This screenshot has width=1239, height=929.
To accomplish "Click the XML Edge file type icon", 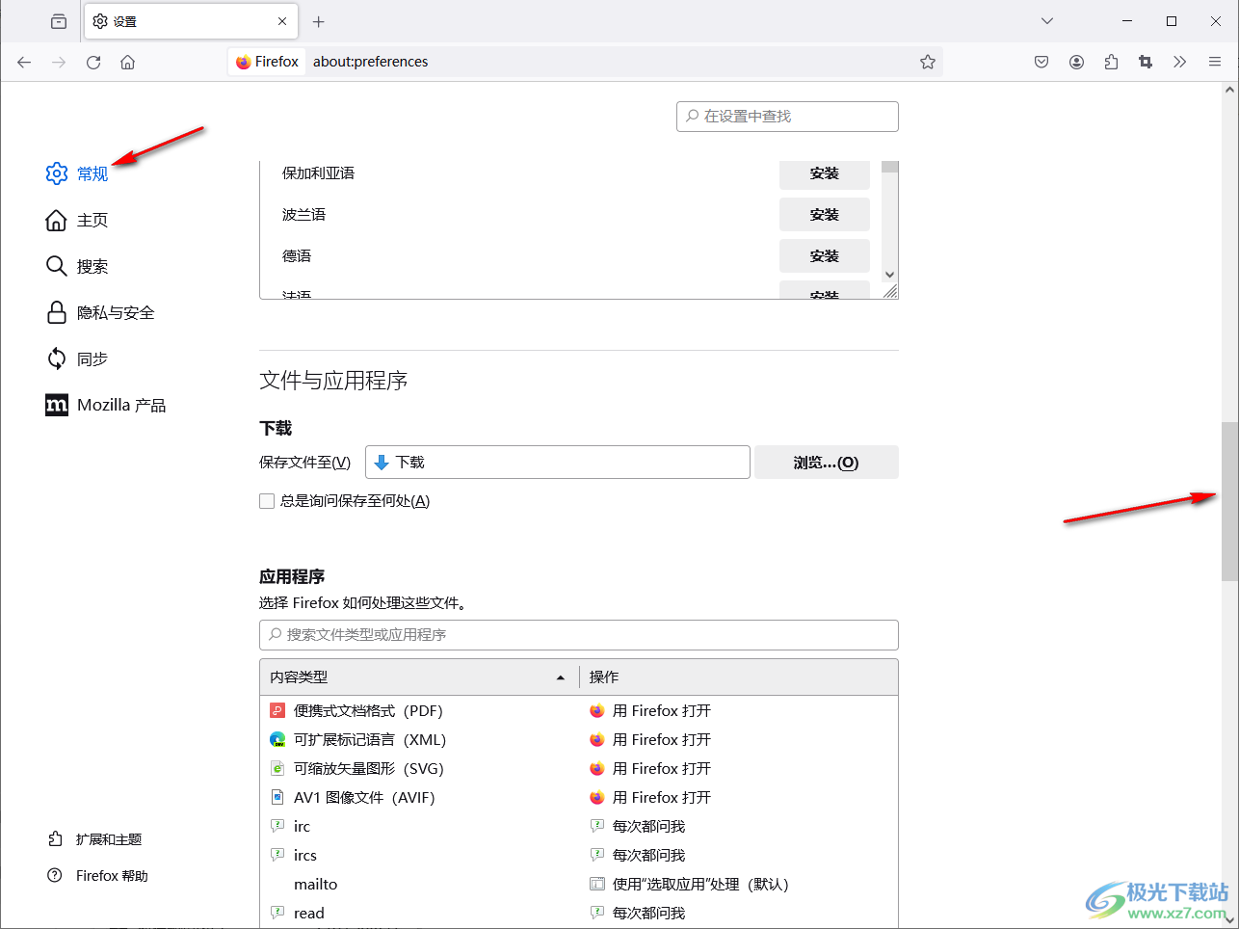I will pyautogui.click(x=277, y=740).
